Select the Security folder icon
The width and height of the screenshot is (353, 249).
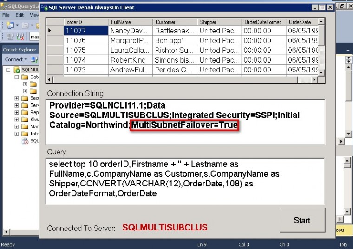(x=25, y=98)
